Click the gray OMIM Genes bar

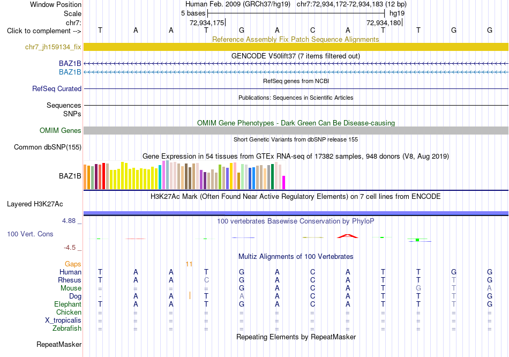click(x=296, y=130)
